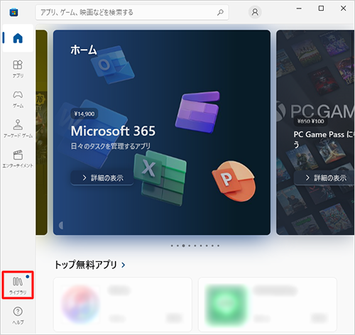Click the ¥14,900 price label
Viewport: 355px width, 335px height.
(x=84, y=114)
